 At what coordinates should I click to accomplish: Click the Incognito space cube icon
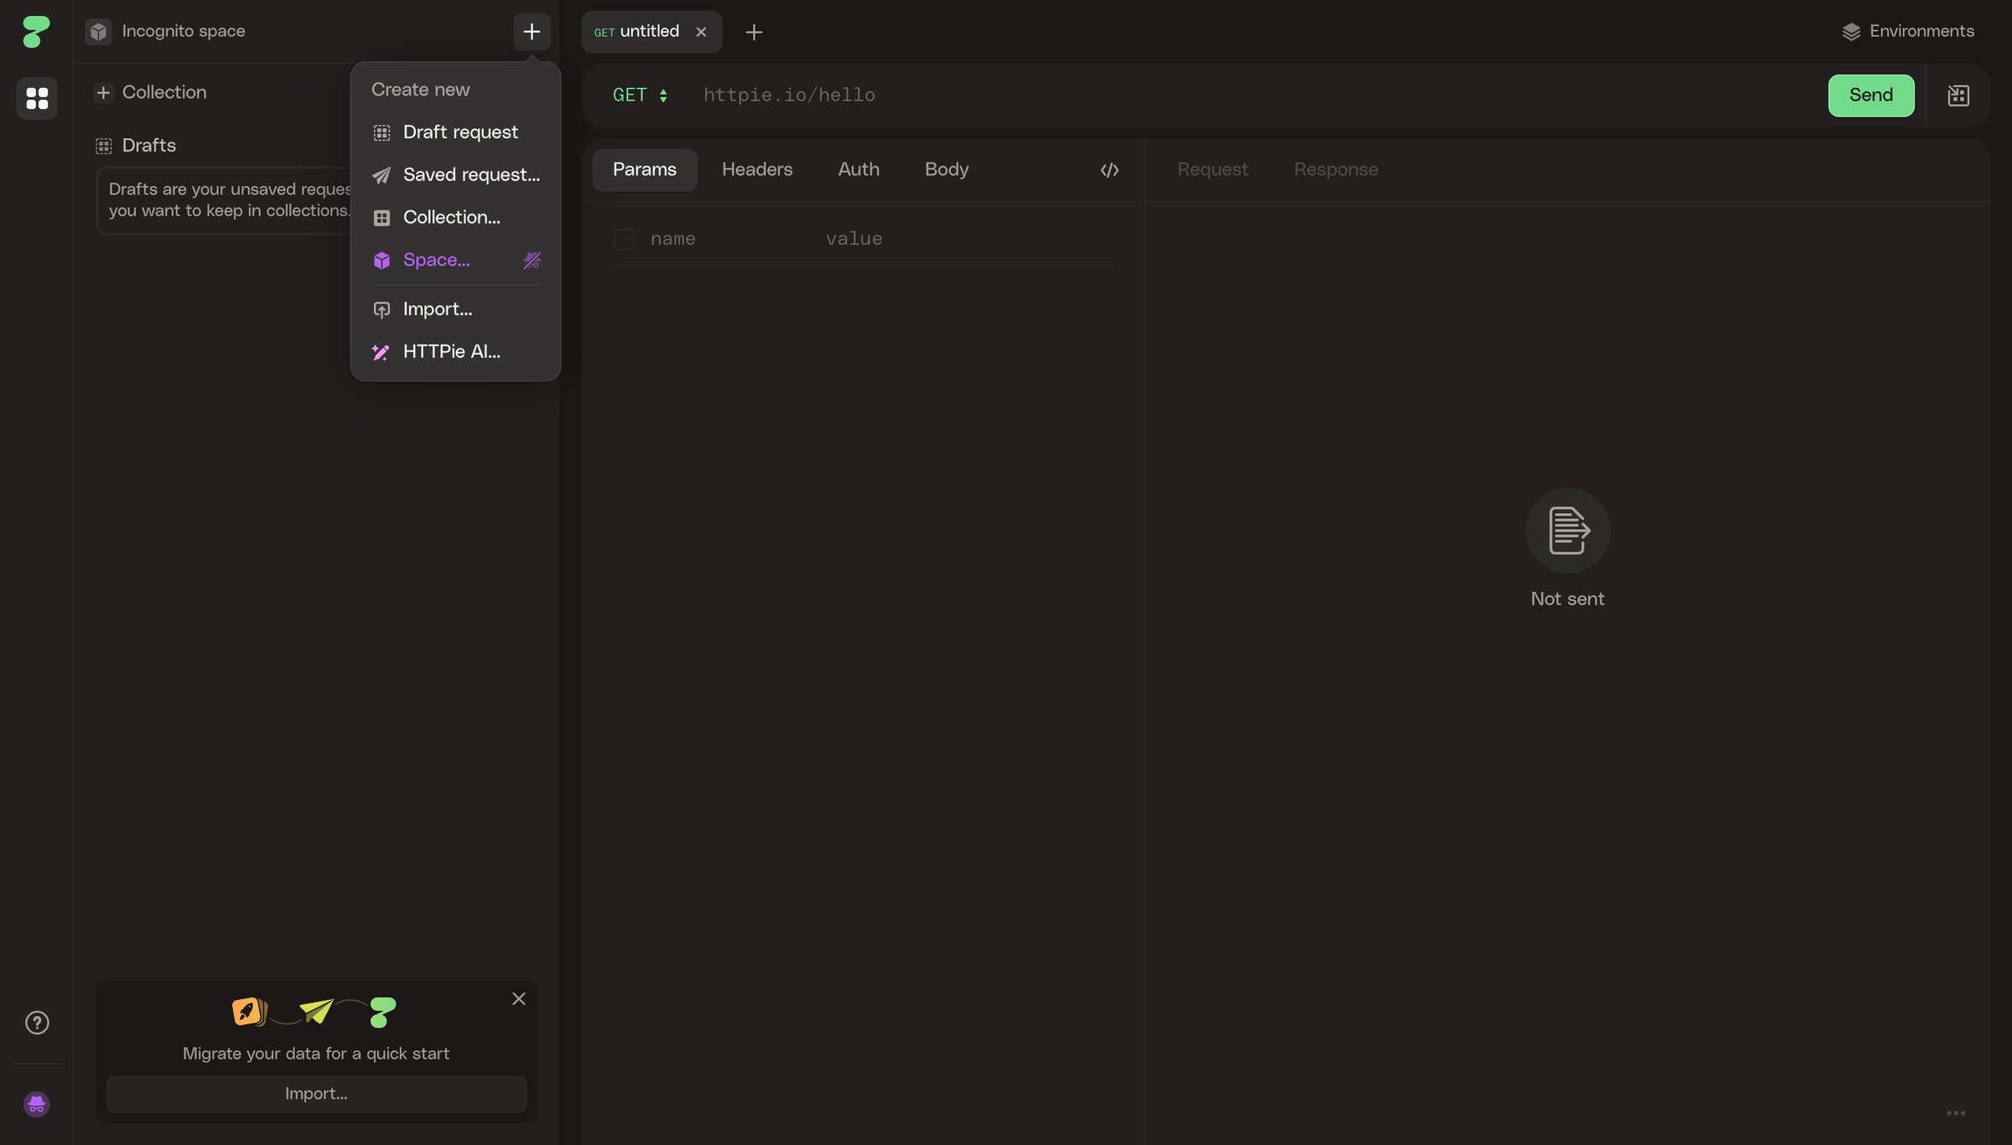coord(99,32)
